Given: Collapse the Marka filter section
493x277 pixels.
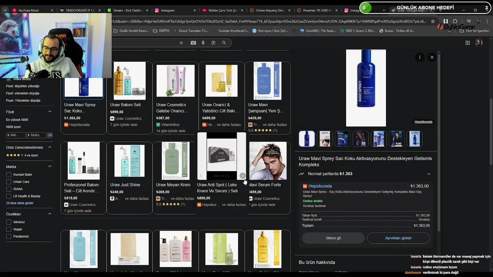Looking at the screenshot, I should (x=50, y=167).
